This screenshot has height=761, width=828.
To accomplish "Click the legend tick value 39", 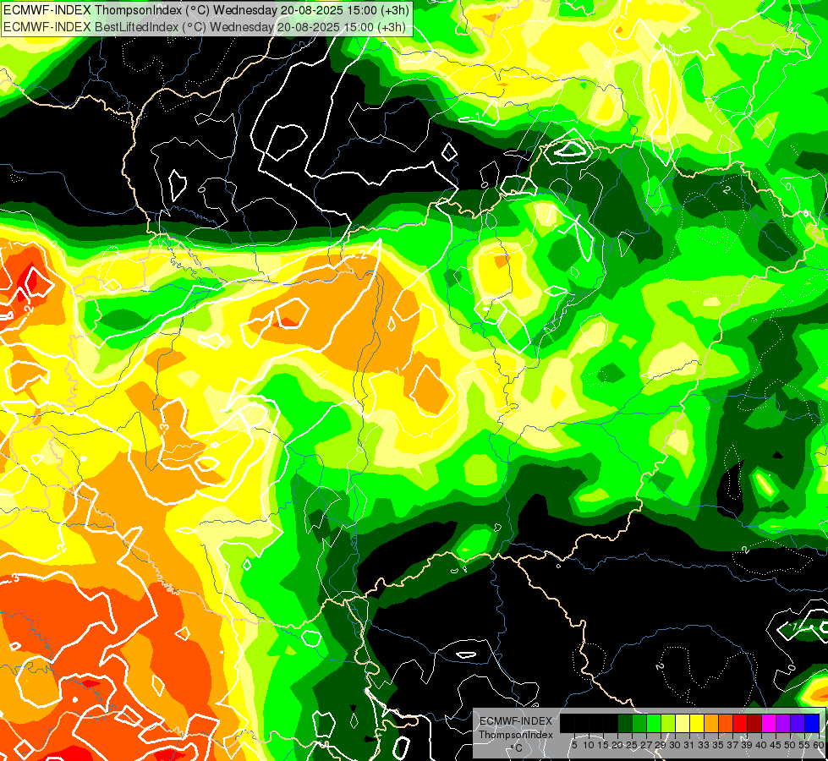I will click(747, 745).
